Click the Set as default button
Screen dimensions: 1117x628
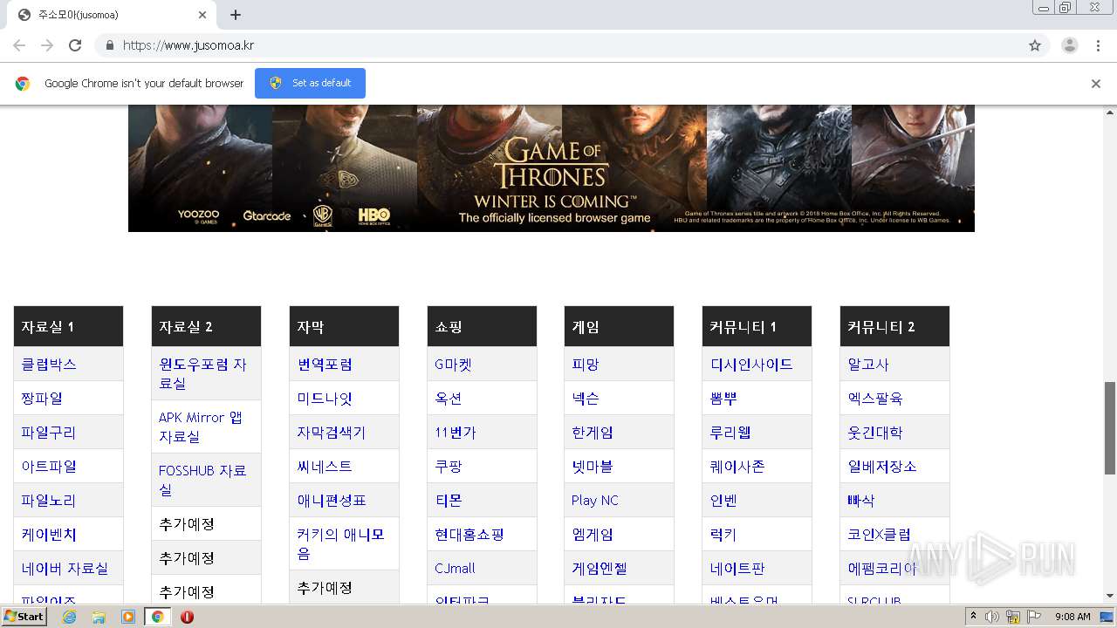click(310, 83)
